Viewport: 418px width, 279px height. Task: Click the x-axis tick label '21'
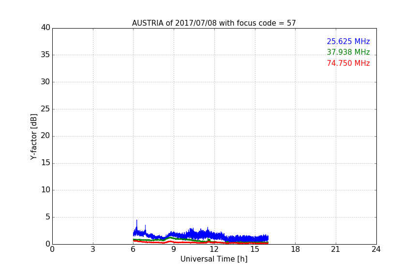336,249
